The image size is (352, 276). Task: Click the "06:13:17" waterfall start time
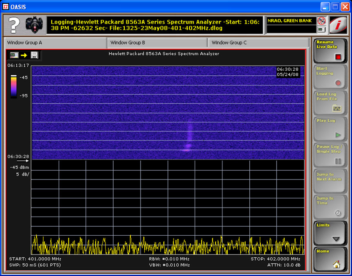tap(18, 65)
